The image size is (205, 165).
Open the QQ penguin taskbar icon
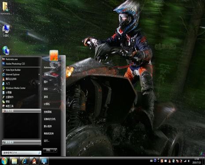[x=34, y=161]
